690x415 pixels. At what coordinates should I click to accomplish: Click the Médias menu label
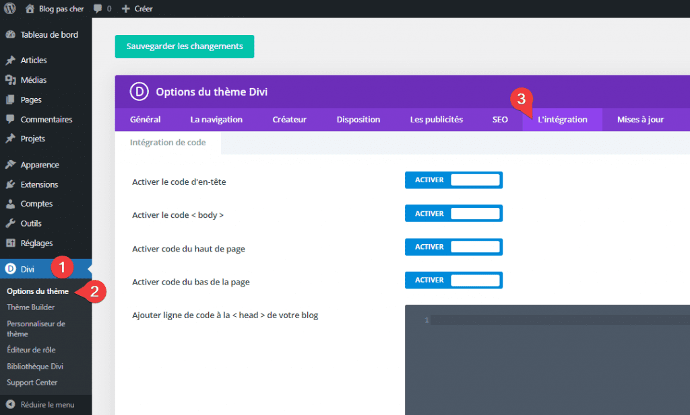click(x=34, y=80)
